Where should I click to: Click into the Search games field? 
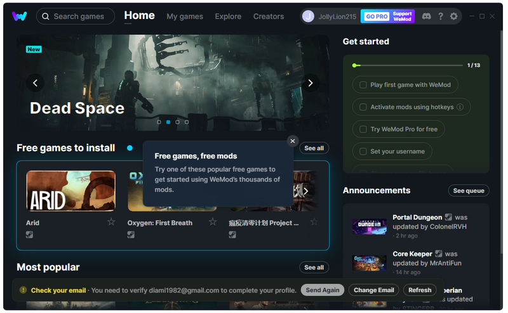click(76, 16)
